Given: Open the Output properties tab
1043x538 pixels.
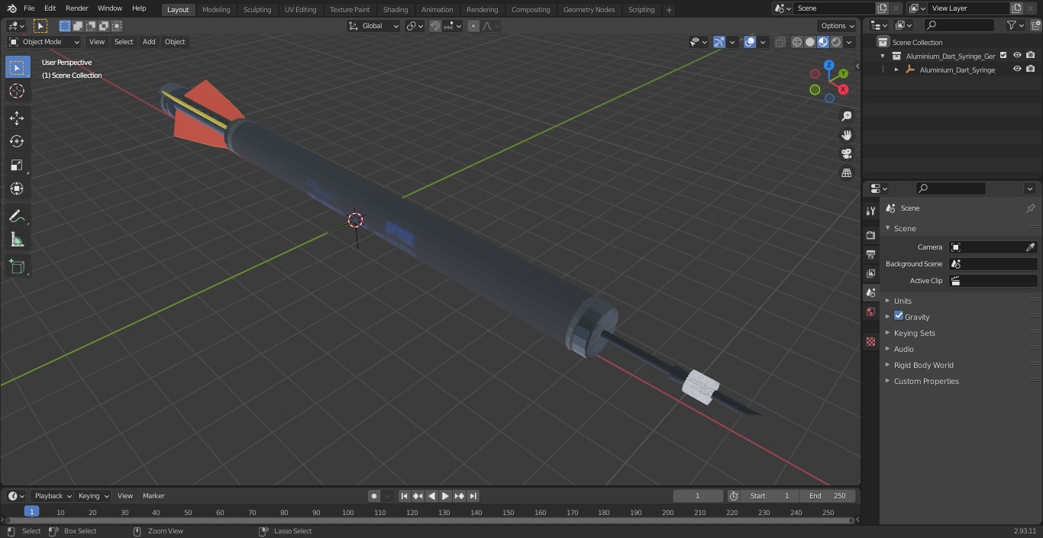Looking at the screenshot, I should click(x=870, y=254).
